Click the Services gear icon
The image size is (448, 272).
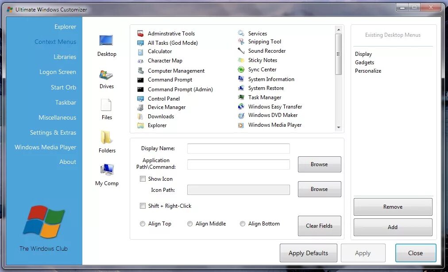click(x=241, y=33)
